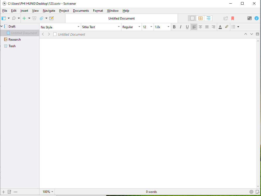This screenshot has height=196, width=261.
Task: Toggle Italic formatting
Action: coord(181,27)
